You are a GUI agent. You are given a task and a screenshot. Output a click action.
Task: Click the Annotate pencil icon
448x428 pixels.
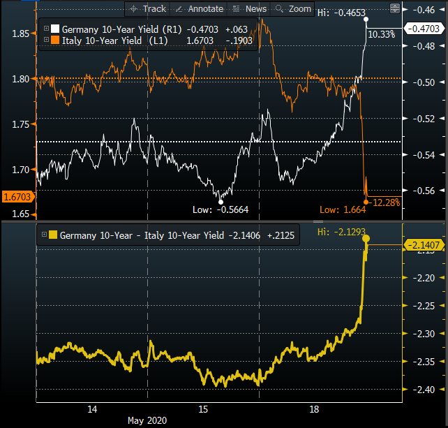[178, 8]
